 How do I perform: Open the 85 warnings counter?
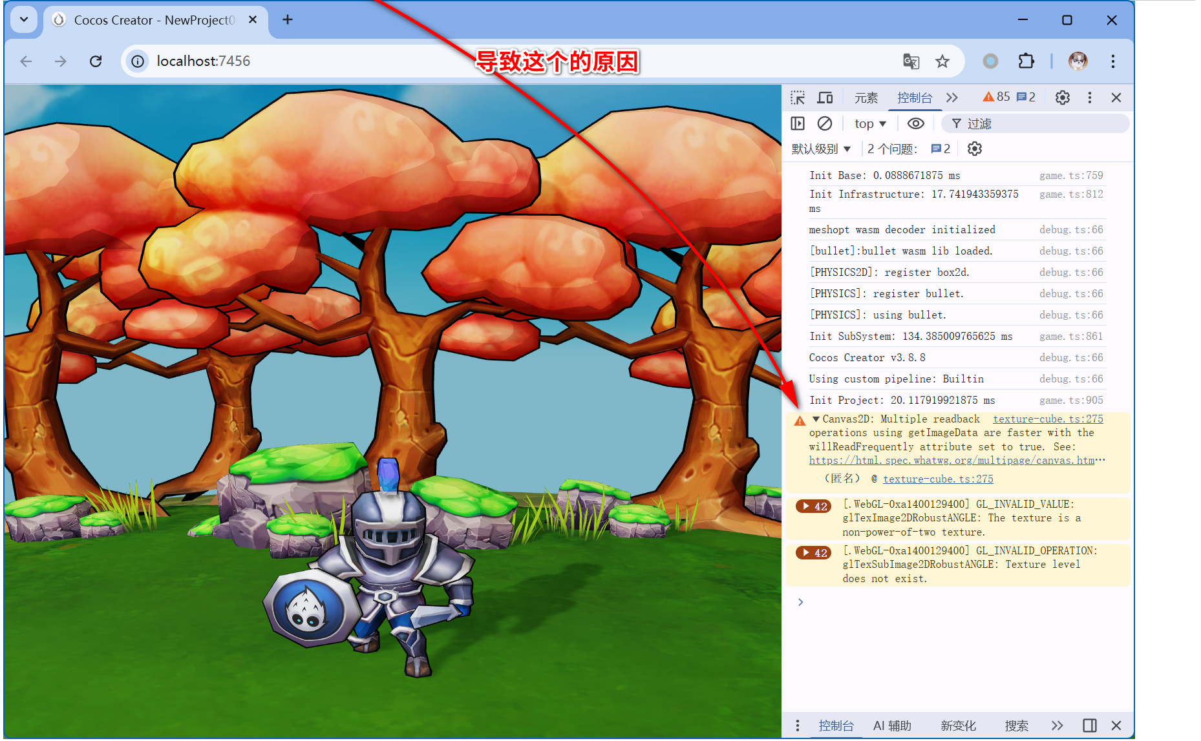(x=996, y=97)
